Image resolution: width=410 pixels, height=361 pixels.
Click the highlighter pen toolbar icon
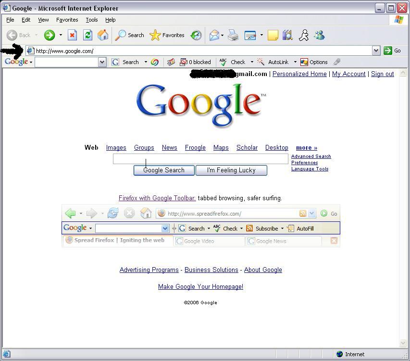(x=337, y=62)
